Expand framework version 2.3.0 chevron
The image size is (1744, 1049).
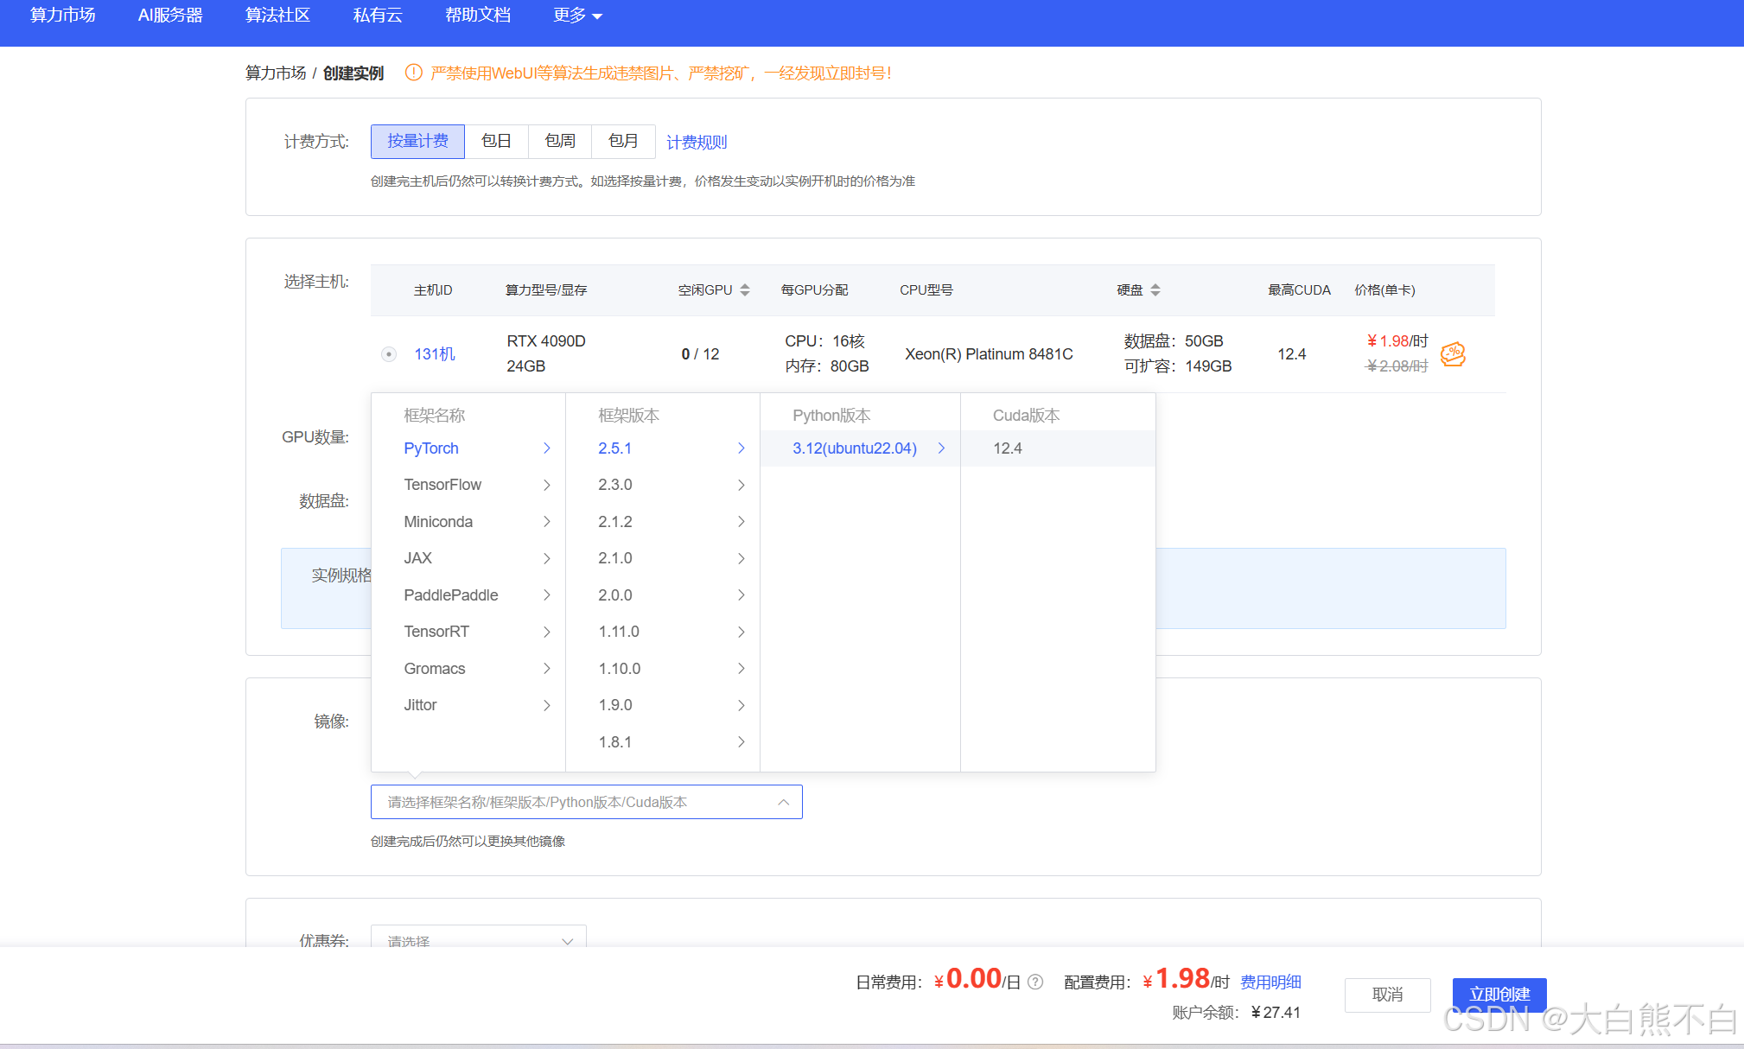[x=741, y=485]
